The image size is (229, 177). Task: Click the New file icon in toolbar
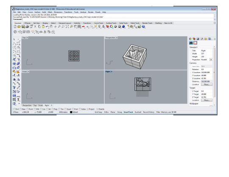pyautogui.click(x=15, y=27)
